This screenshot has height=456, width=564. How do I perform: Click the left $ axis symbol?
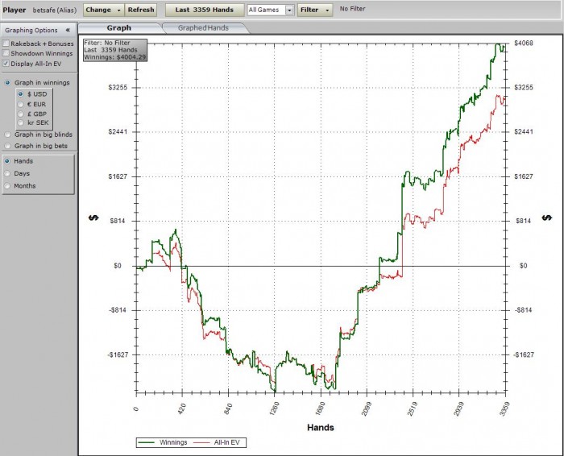(x=93, y=218)
